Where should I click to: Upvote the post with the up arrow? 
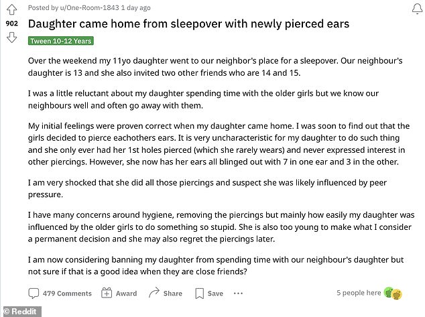[x=11, y=10]
